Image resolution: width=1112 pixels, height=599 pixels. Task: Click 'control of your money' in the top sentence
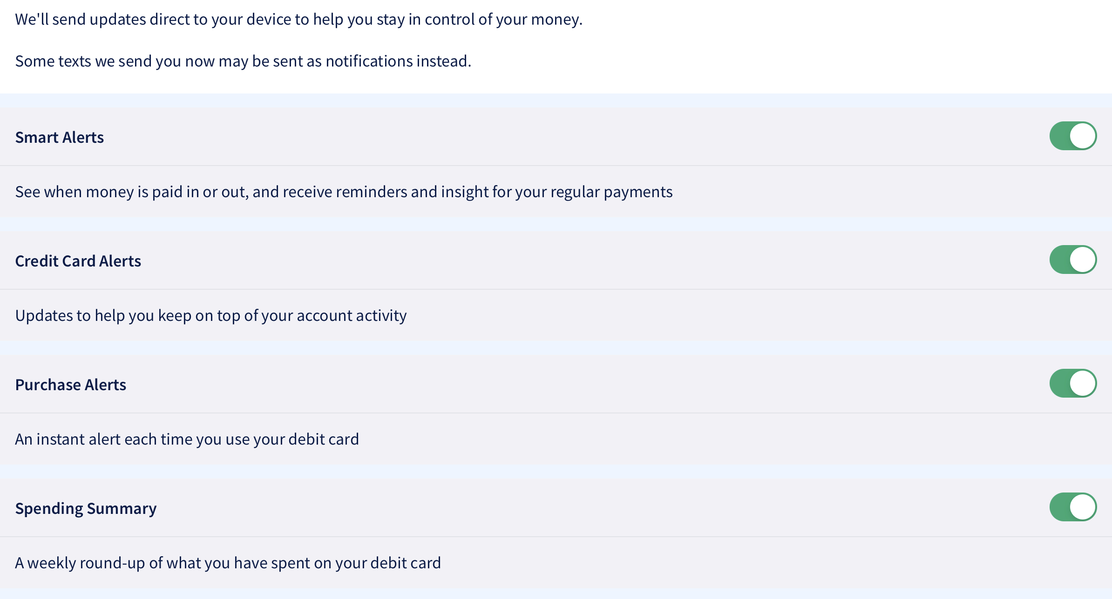click(503, 20)
